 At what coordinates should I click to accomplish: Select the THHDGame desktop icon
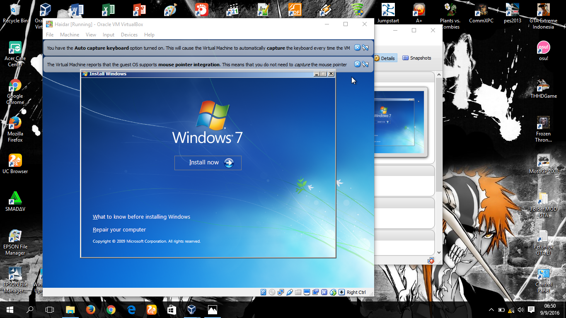[x=543, y=88]
